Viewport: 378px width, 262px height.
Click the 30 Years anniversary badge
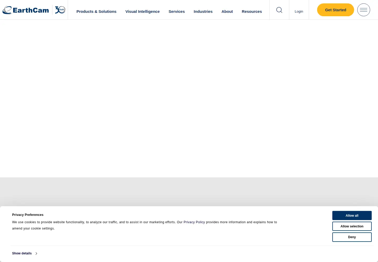click(x=60, y=10)
